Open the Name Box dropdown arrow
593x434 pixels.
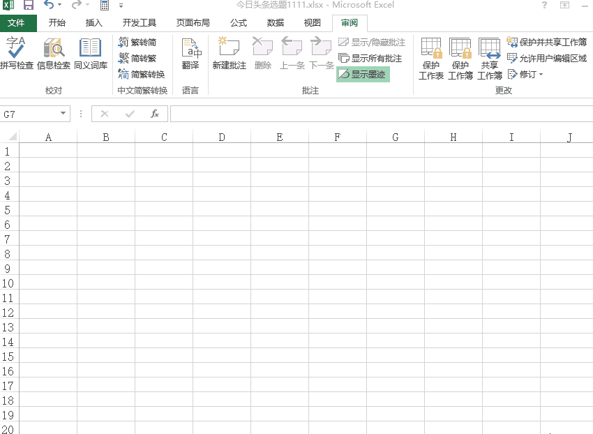point(61,113)
